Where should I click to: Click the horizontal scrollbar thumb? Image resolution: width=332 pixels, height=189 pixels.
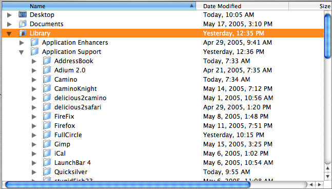(x=128, y=184)
